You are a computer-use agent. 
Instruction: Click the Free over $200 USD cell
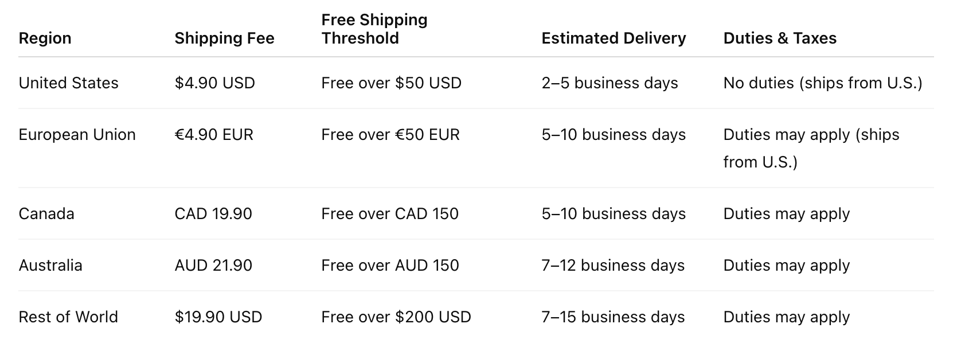coord(396,317)
